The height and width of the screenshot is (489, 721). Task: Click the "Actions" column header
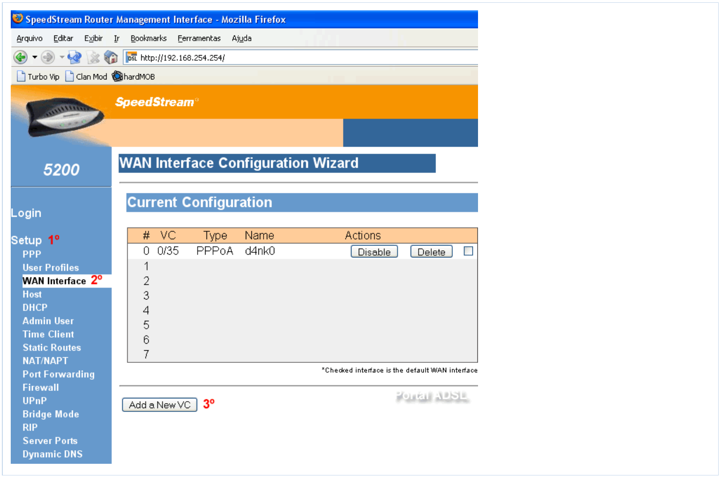pyautogui.click(x=363, y=235)
